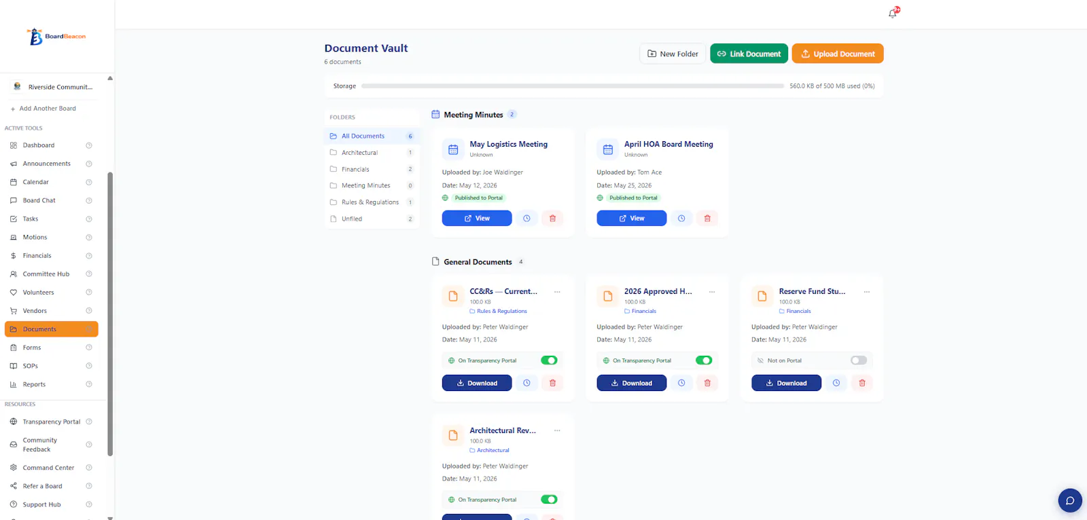Delete the May Logistics Meeting document
1087x520 pixels.
coord(552,219)
